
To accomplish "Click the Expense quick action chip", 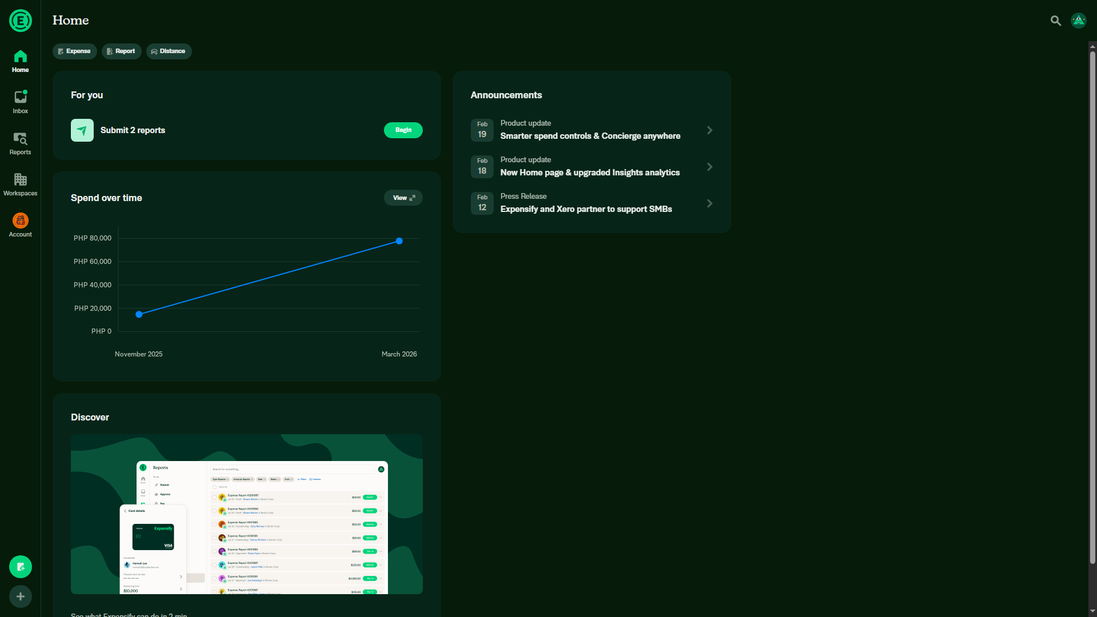I will (74, 51).
